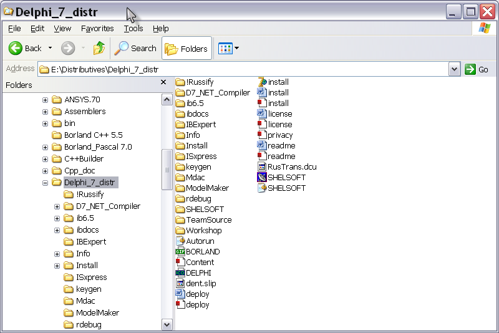The height and width of the screenshot is (333, 499).
Task: Click the tree pane scroll up arrow
Action: click(167, 100)
